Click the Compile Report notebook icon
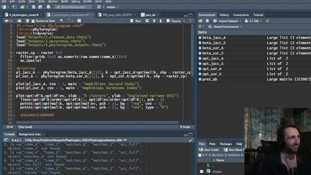This screenshot has width=311, height=175. tap(79, 20)
